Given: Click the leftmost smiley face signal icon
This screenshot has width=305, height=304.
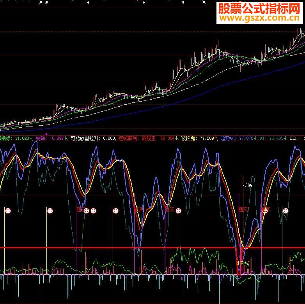Looking at the screenshot, I should (8, 211).
